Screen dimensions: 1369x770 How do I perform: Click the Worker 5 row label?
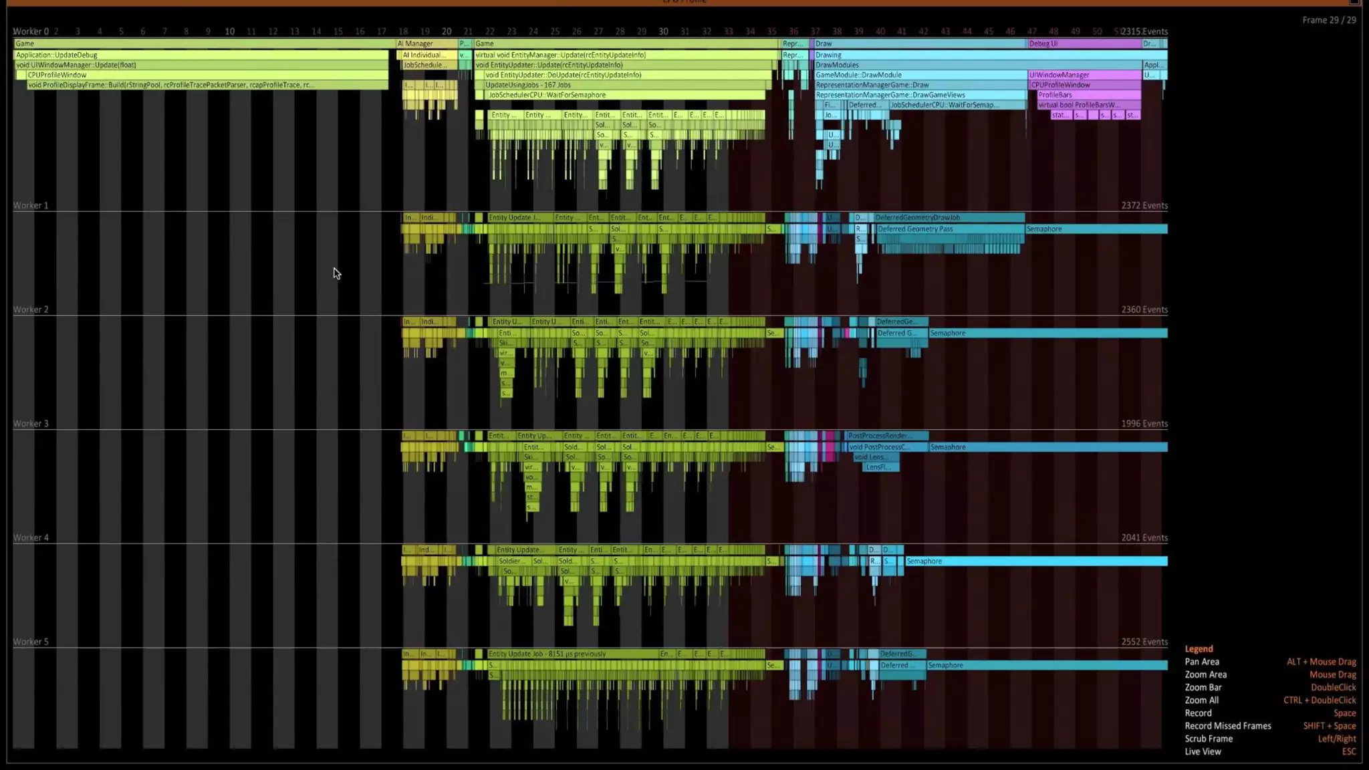pyautogui.click(x=31, y=642)
